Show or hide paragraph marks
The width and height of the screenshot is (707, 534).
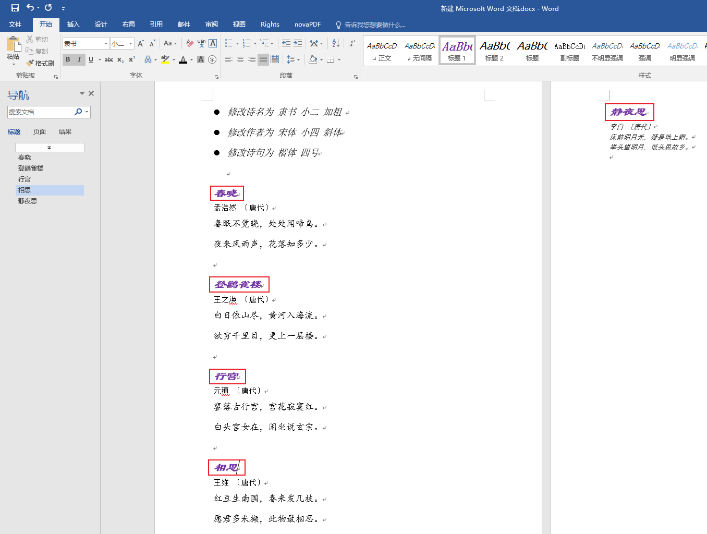pyautogui.click(x=352, y=43)
